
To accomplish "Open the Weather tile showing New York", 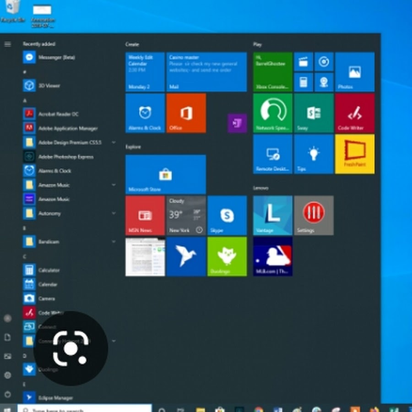I will (186, 215).
